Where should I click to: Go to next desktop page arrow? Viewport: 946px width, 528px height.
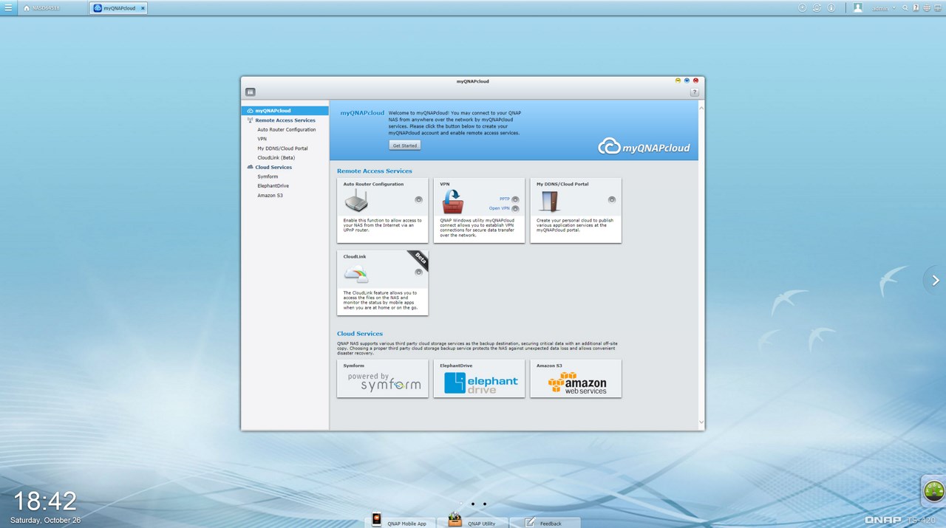[x=936, y=281]
